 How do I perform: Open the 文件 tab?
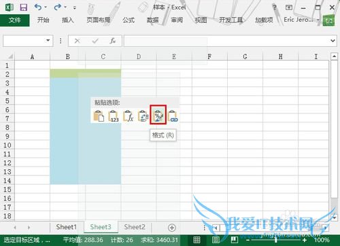coord(15,20)
